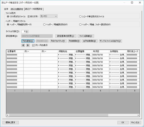Click column number 1 footer cell
The image size is (144, 127).
click(15, 91)
